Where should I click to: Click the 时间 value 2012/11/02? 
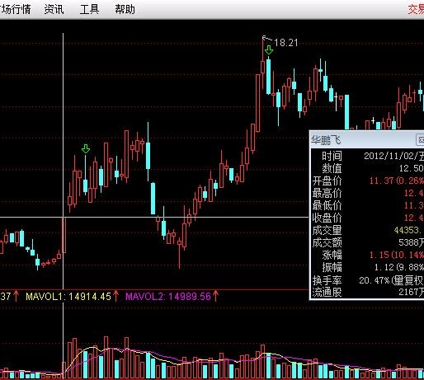393,156
